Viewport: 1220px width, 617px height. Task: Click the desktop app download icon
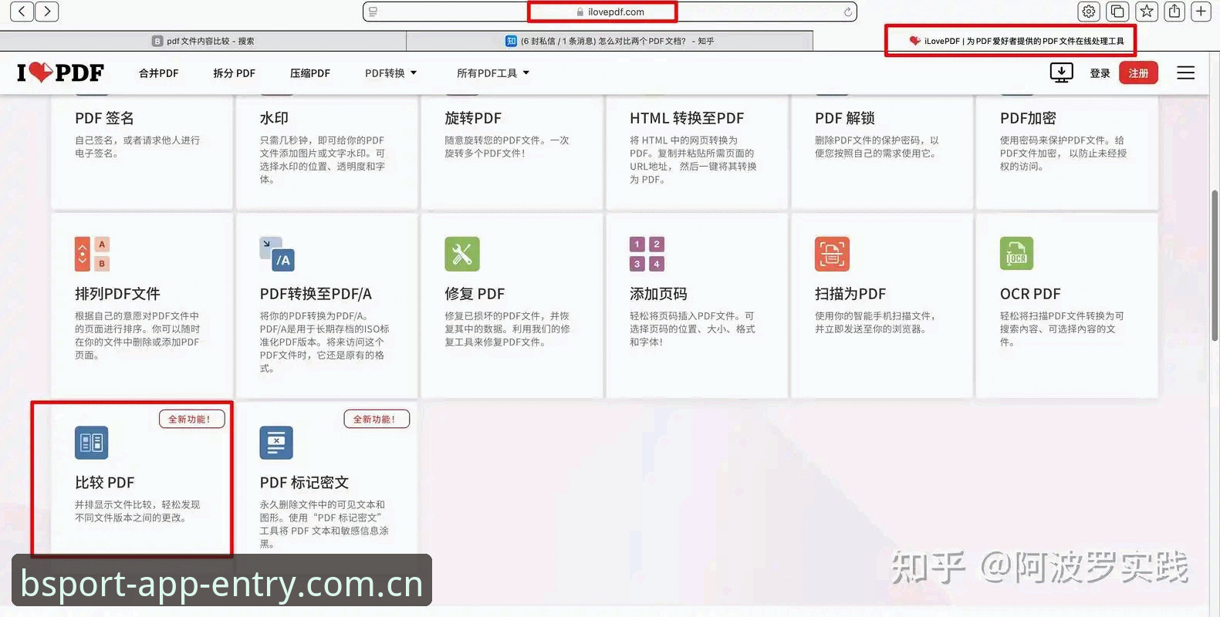[1061, 72]
